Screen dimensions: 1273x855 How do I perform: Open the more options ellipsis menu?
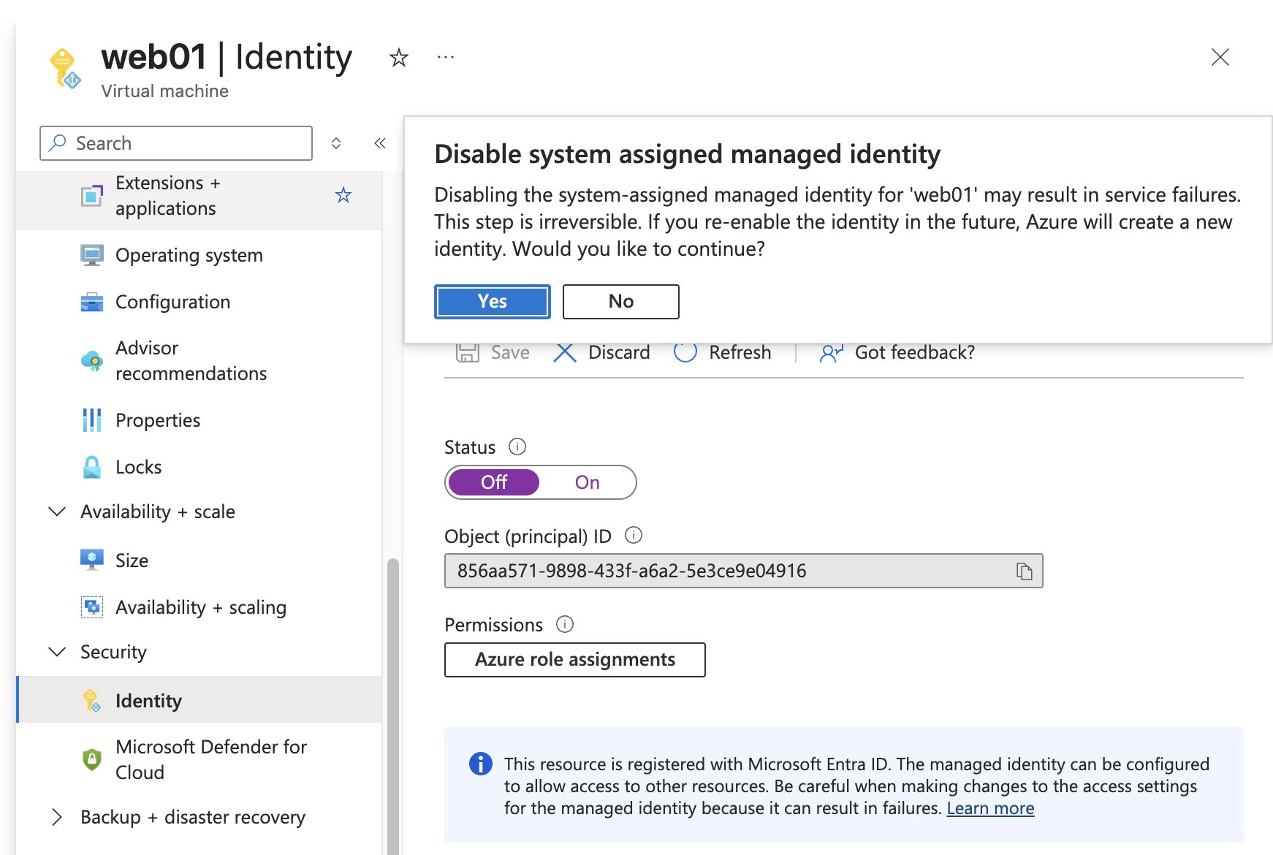coord(446,57)
